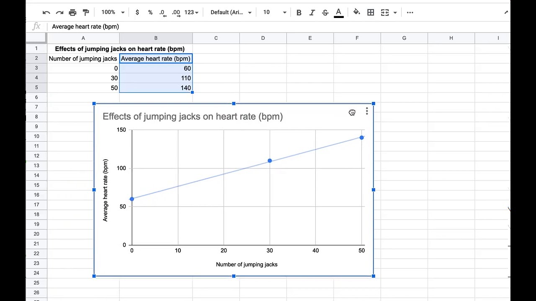Click the chart's top-left resize handle
Screen dimensions: 536x301
94,104
